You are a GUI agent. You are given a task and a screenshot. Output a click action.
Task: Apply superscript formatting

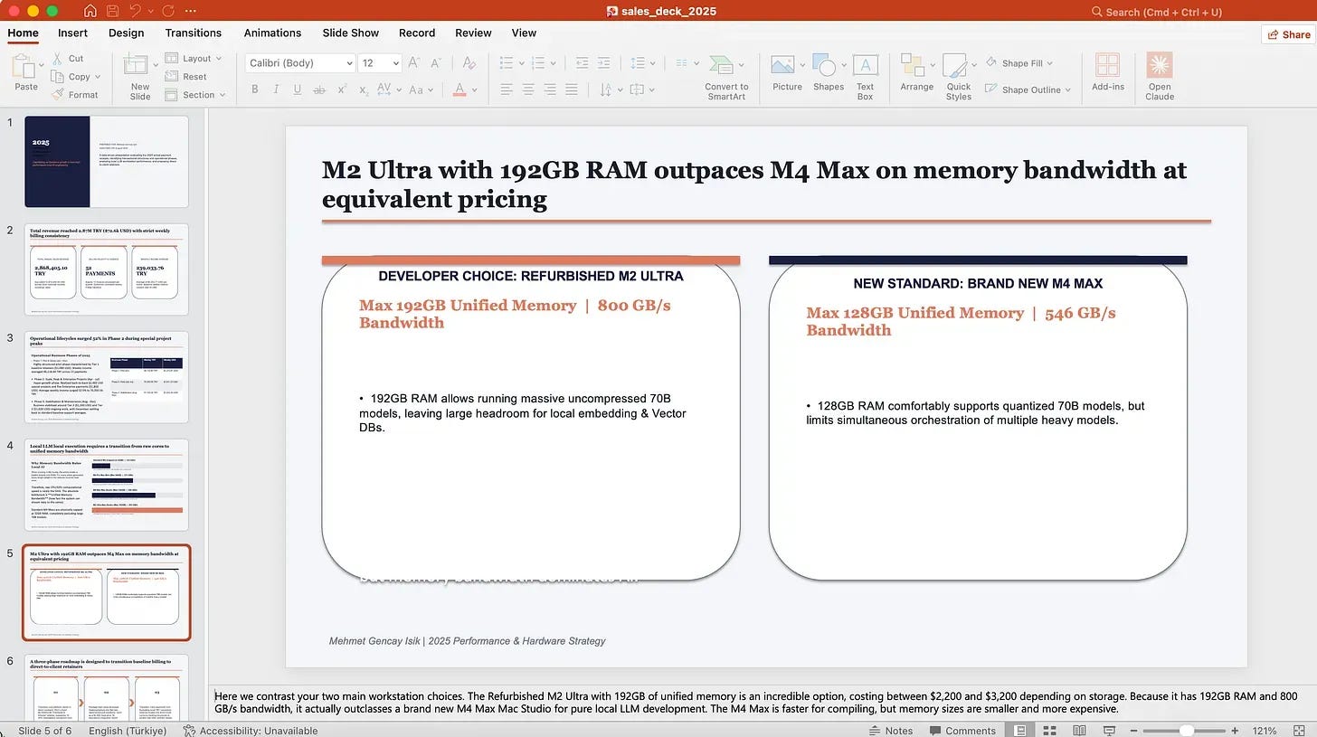pos(342,90)
